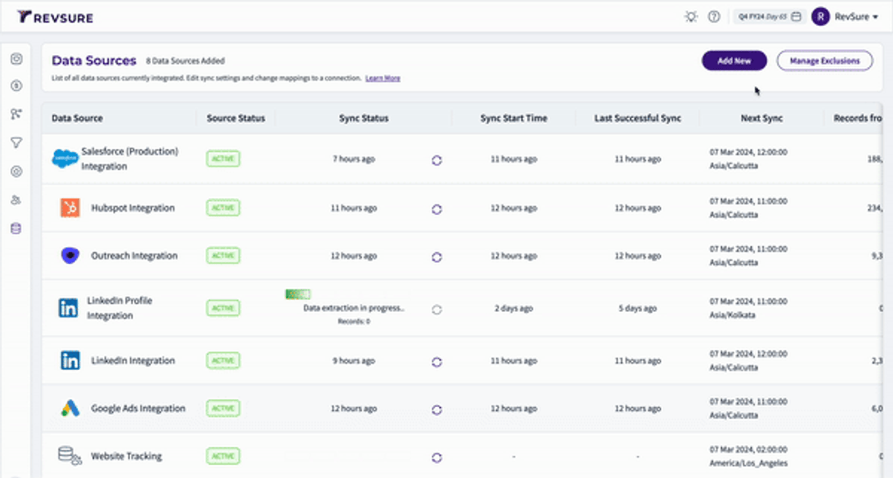893x478 pixels.
Task: Follow the Learn More link
Action: (383, 78)
